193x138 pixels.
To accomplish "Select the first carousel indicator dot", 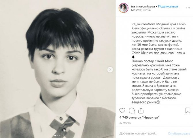I will (x=55, y=135).
